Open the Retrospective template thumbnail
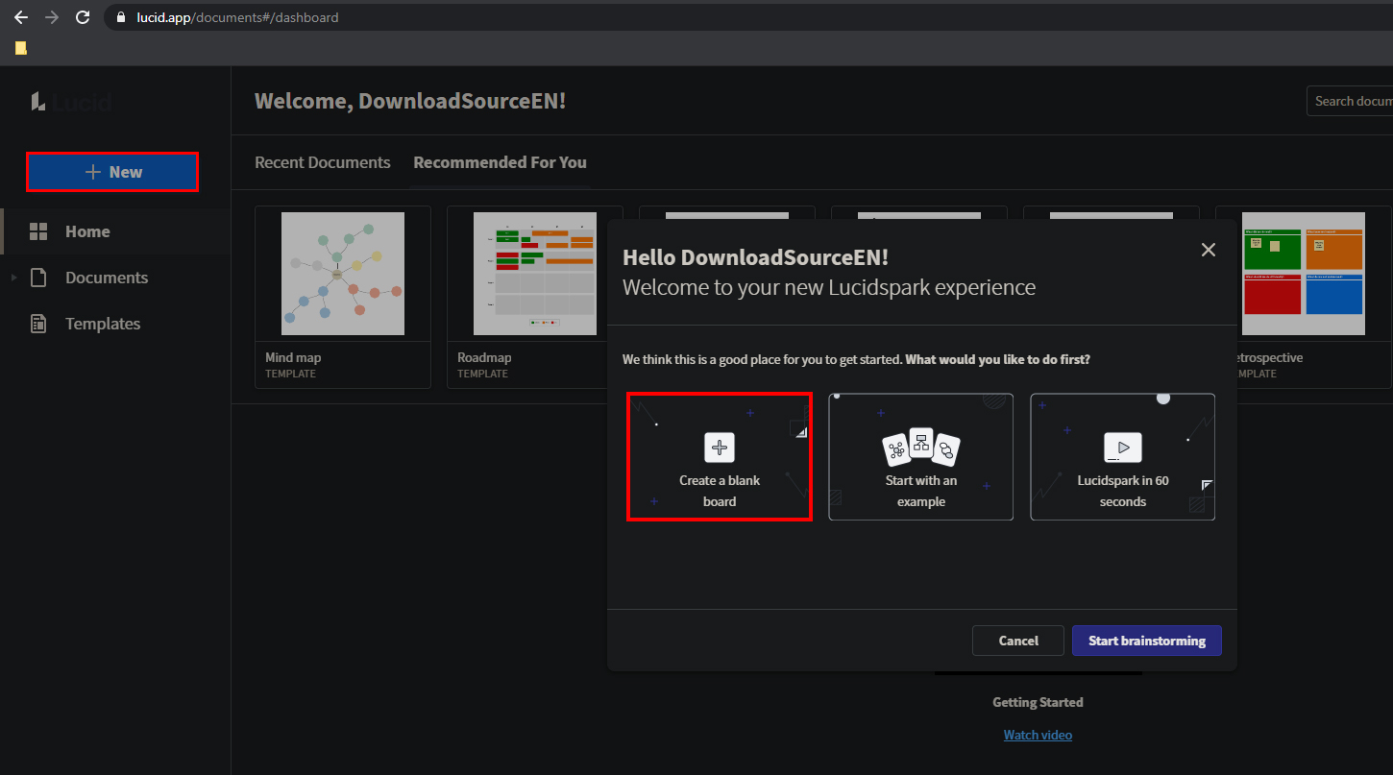The image size is (1393, 775). (x=1304, y=274)
